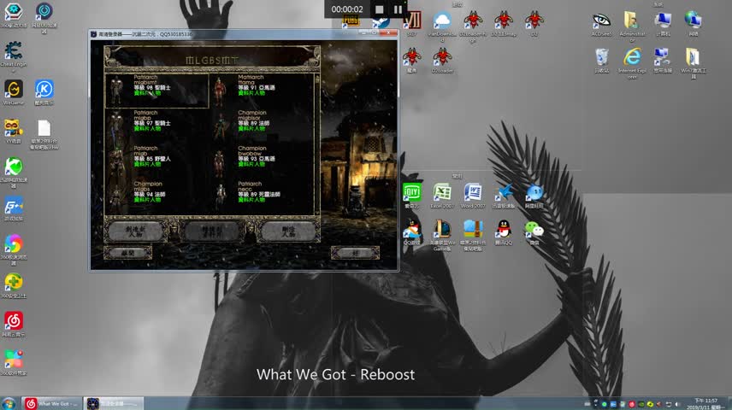732x410 pixels.
Task: Open the D2loader-high desktop shortcut
Action: [473, 26]
